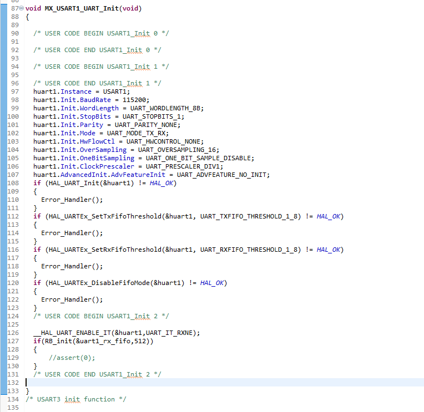Click UART_PRESCALER_DIV1 constant
The width and height of the screenshot is (424, 412).
183,166
